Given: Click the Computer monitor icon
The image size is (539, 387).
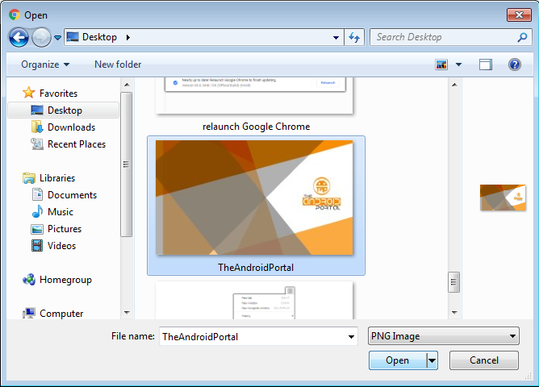Looking at the screenshot, I should click(29, 313).
